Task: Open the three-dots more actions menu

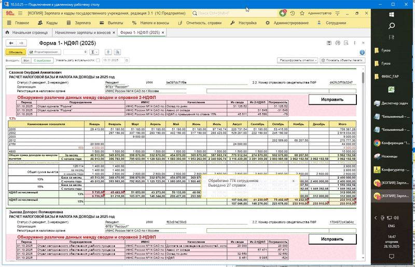Action: pyautogui.click(x=355, y=43)
